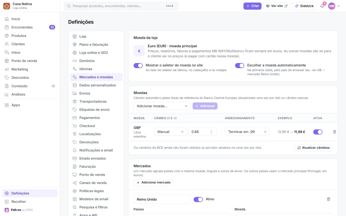Click the Início home icon
346x216 pixels.
(x=7, y=19)
